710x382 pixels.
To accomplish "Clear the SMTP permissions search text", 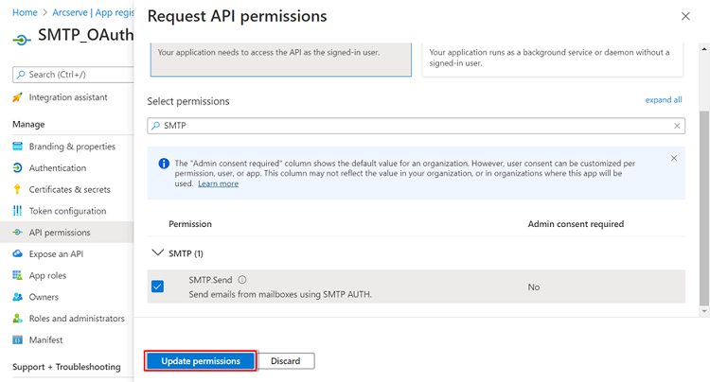I will click(x=677, y=126).
